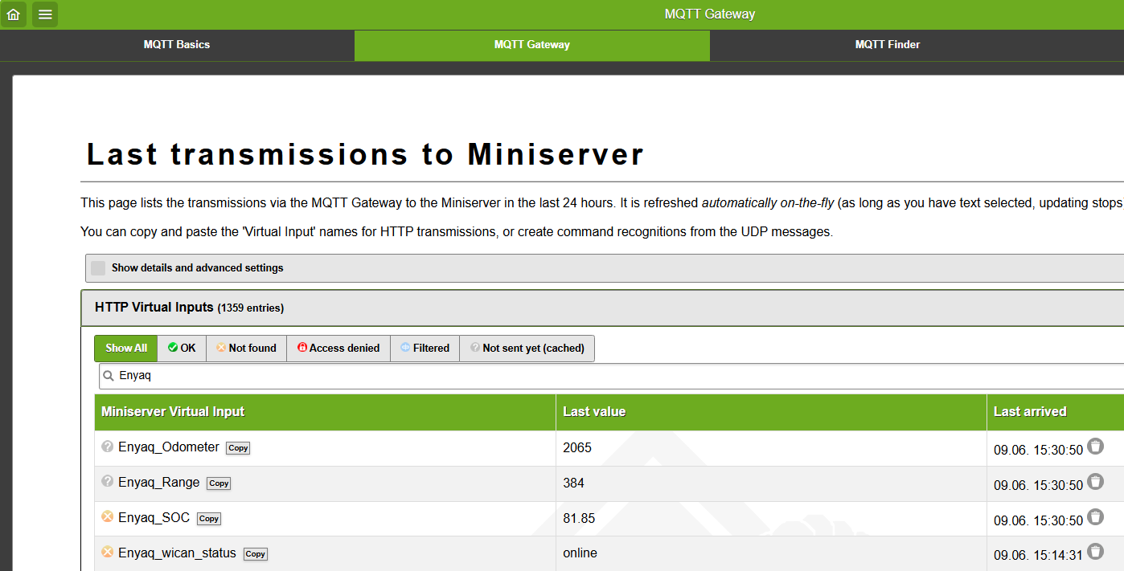Click the magnifier icon in search field
Viewport: 1124px width, 571px height.
click(x=109, y=375)
